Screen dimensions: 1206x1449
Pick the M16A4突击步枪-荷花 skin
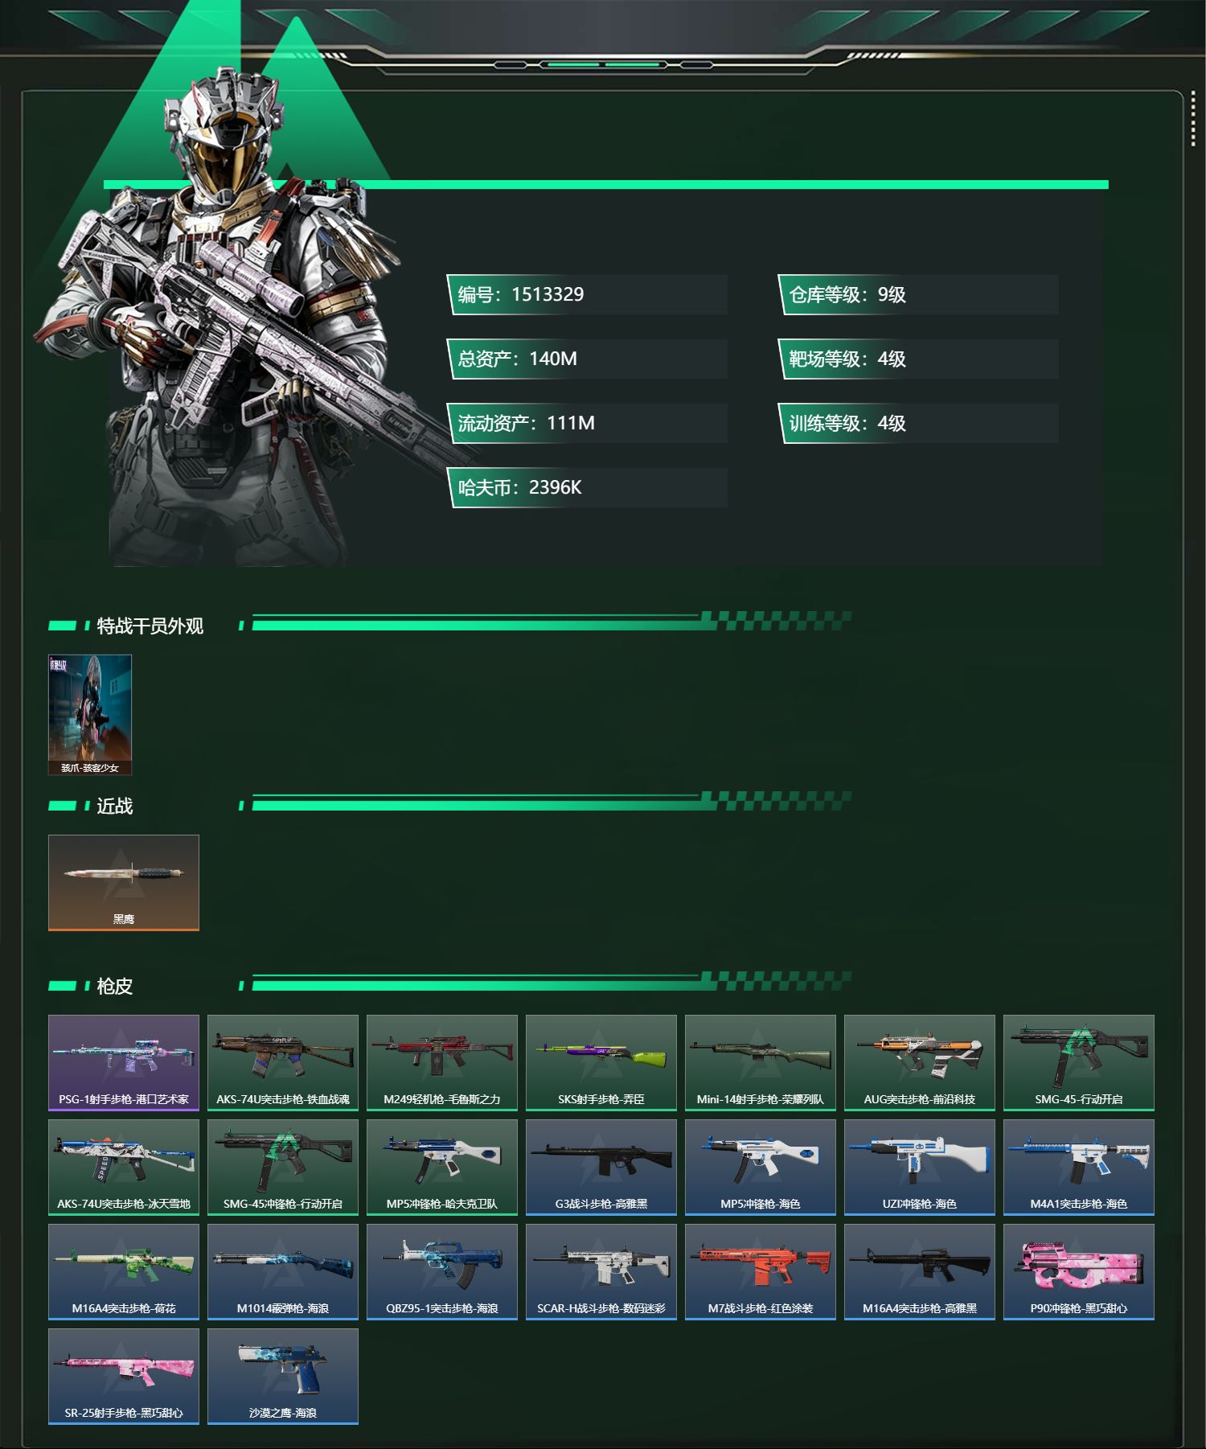coord(124,1272)
